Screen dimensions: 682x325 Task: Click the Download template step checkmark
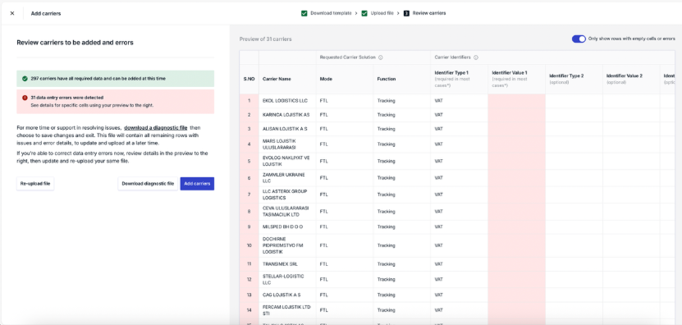pyautogui.click(x=304, y=13)
